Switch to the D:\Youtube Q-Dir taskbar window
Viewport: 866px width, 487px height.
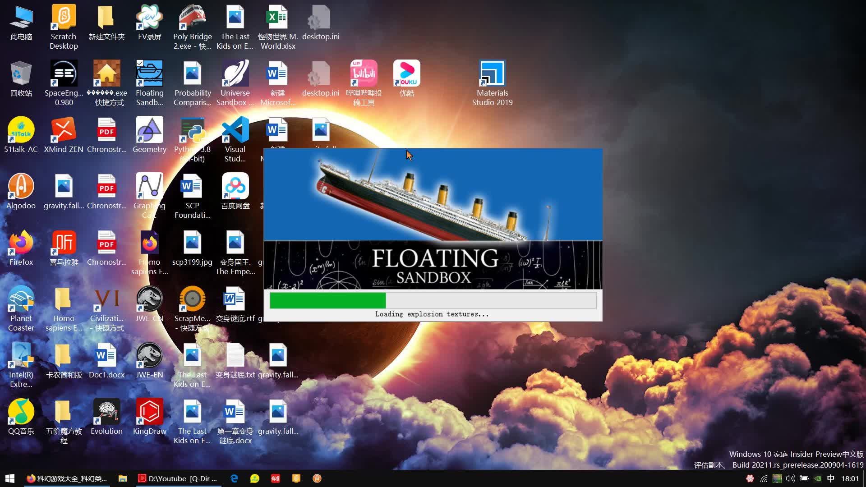pyautogui.click(x=178, y=478)
